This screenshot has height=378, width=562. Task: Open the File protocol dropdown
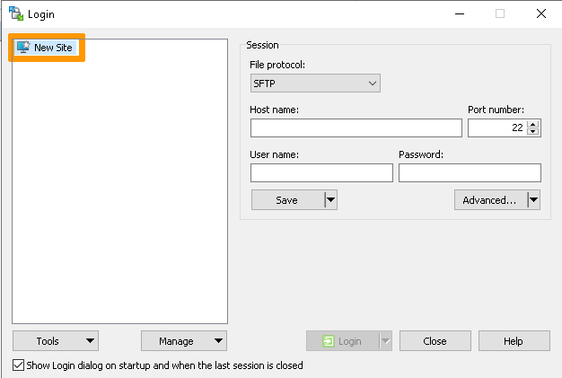[315, 84]
